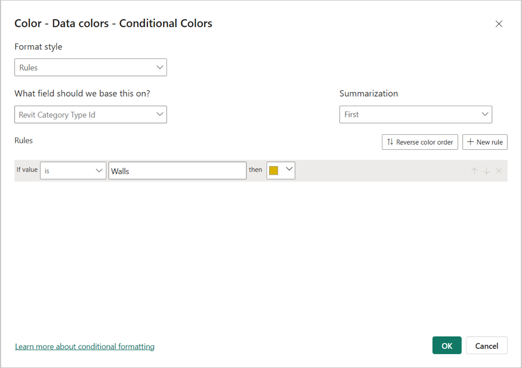Delete the Walls rule
Screen dimensions: 522x368
tap(499, 171)
